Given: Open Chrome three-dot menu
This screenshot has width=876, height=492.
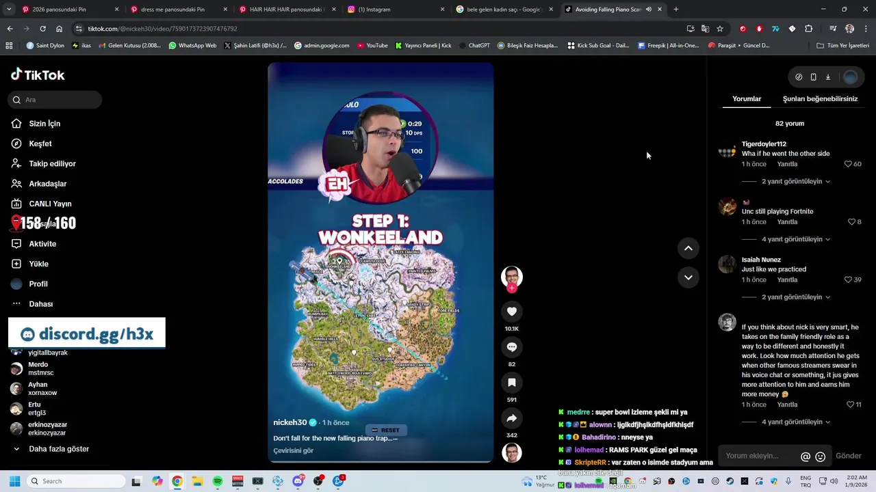Looking at the screenshot, I should pos(865,29).
